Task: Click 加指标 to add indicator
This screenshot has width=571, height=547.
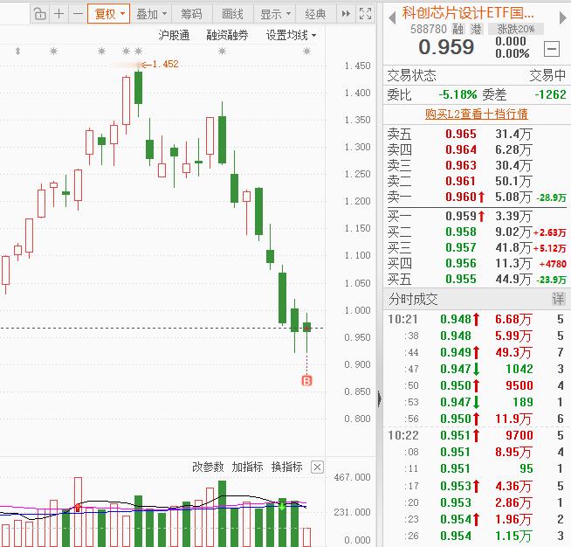Action: pos(247,467)
